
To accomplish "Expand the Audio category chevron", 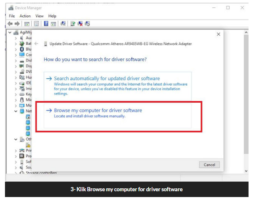I will click(x=16, y=38).
